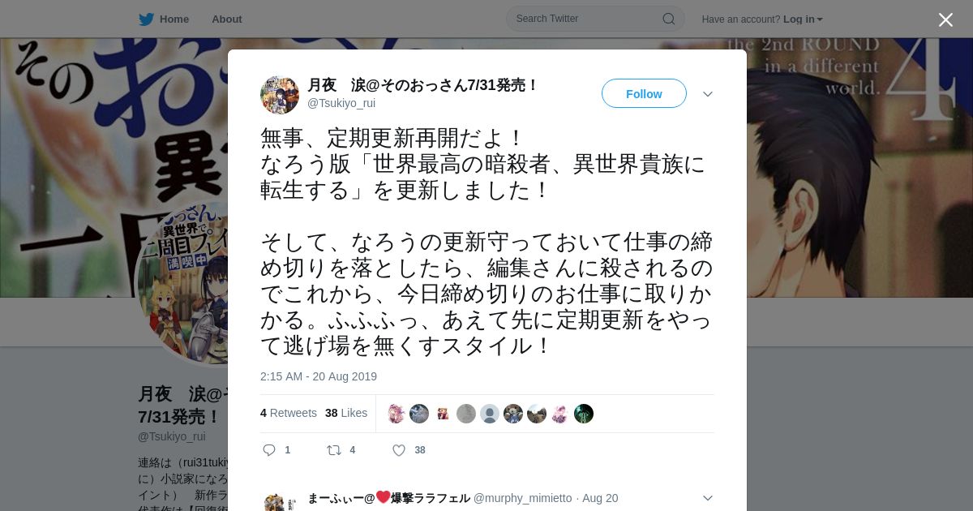The image size is (973, 511).
Task: Close the tweet overlay with X
Action: click(945, 19)
